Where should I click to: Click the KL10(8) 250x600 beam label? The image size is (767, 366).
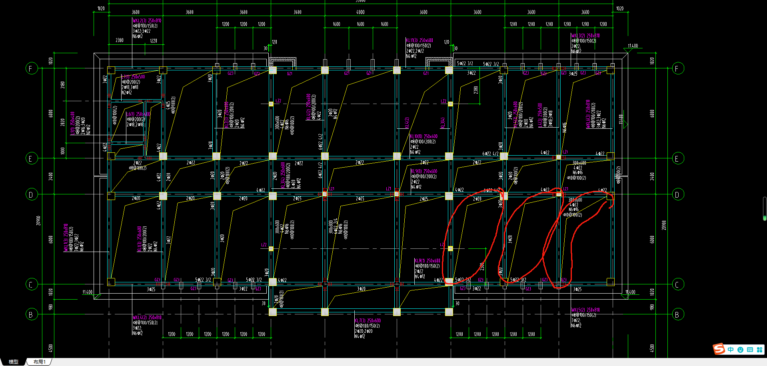click(424, 136)
